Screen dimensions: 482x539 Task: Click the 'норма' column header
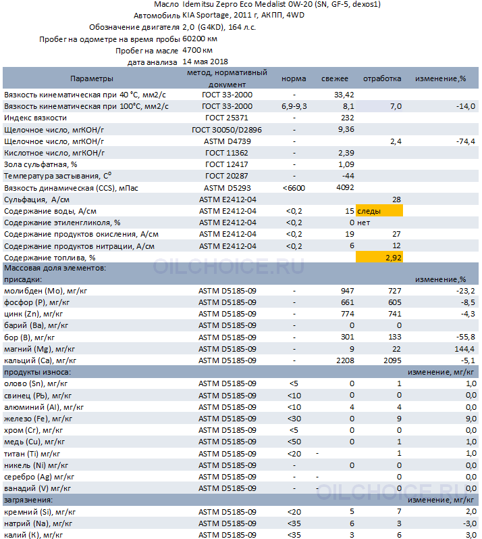[x=294, y=78]
